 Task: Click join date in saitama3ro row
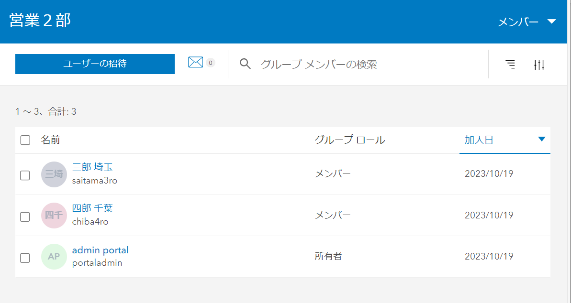point(489,173)
